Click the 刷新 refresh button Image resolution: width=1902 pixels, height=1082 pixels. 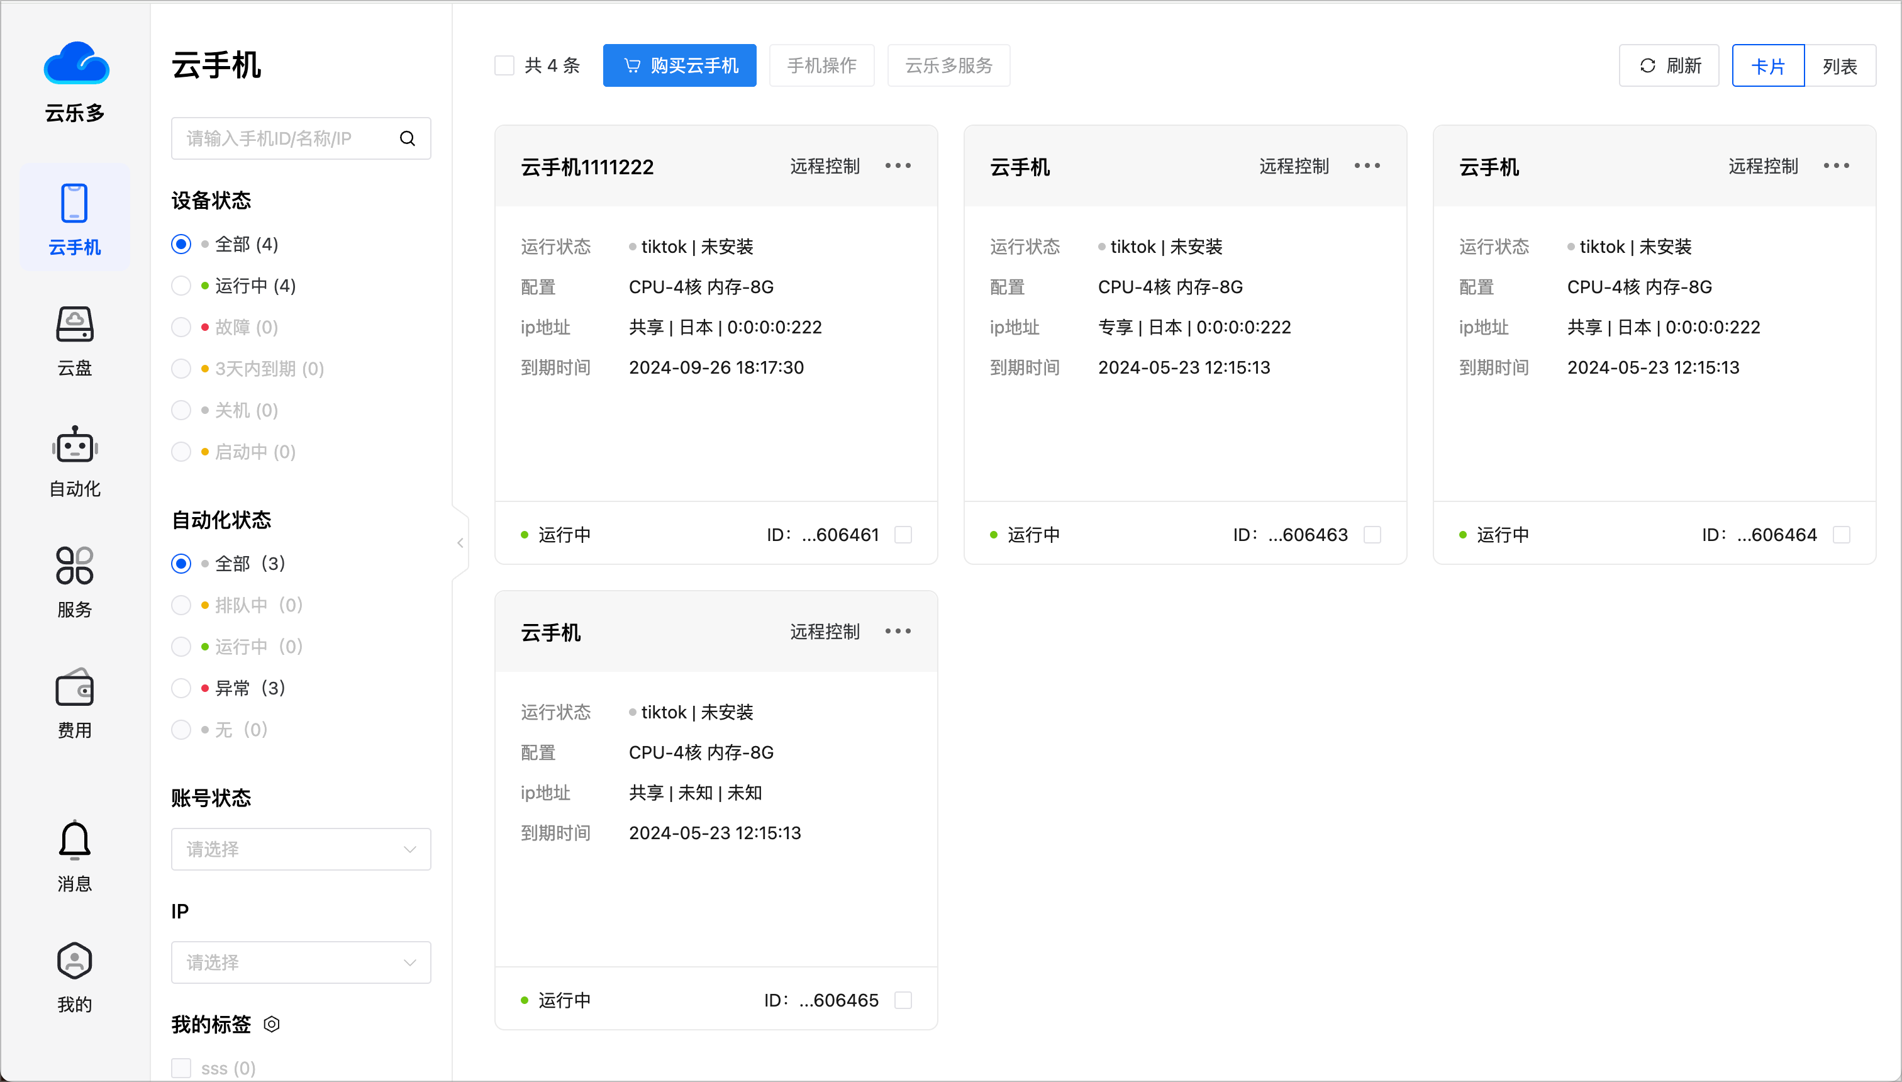[x=1669, y=65]
